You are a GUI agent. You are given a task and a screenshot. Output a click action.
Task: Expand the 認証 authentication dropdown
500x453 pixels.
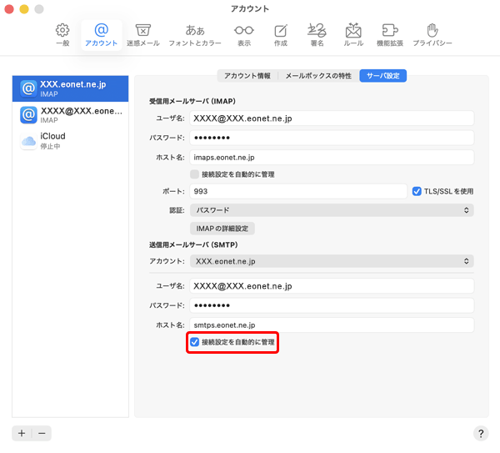(x=332, y=210)
